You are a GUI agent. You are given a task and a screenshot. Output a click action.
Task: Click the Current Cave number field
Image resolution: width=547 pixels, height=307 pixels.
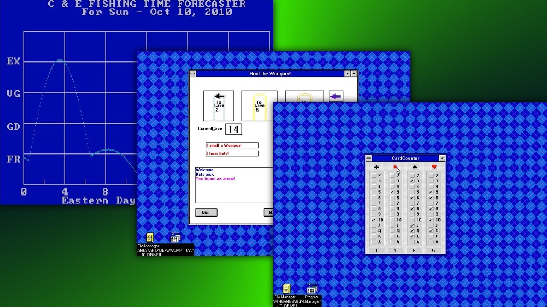[233, 129]
